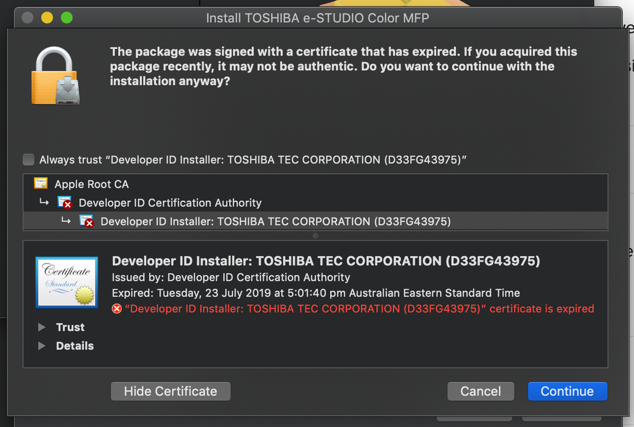Screen dimensions: 634x427
Task: Continue with the installation anyway
Action: coord(567,391)
